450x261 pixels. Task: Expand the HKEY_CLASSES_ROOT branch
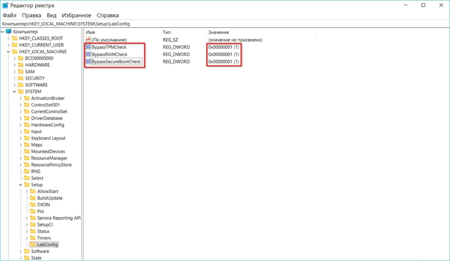coord(9,39)
